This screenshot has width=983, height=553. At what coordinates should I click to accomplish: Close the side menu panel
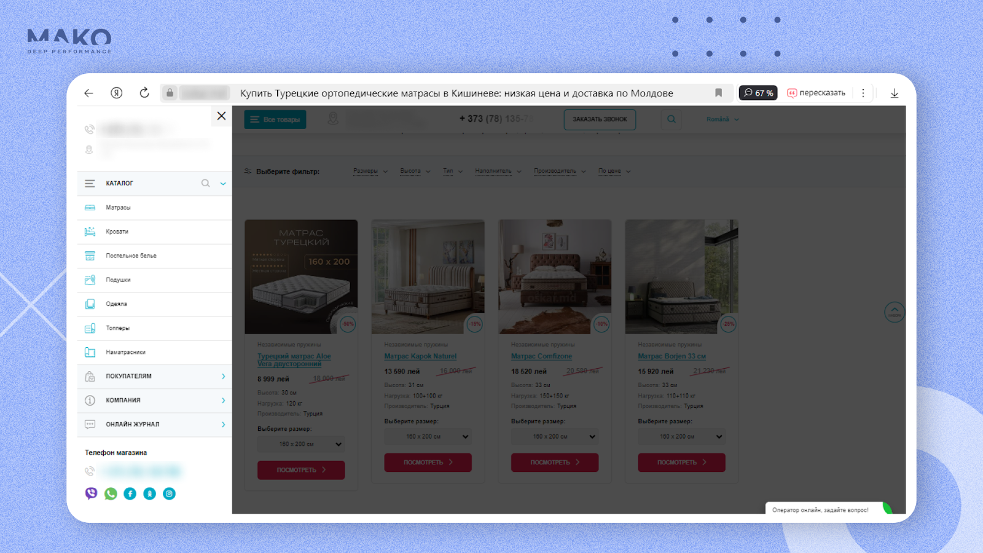point(221,116)
